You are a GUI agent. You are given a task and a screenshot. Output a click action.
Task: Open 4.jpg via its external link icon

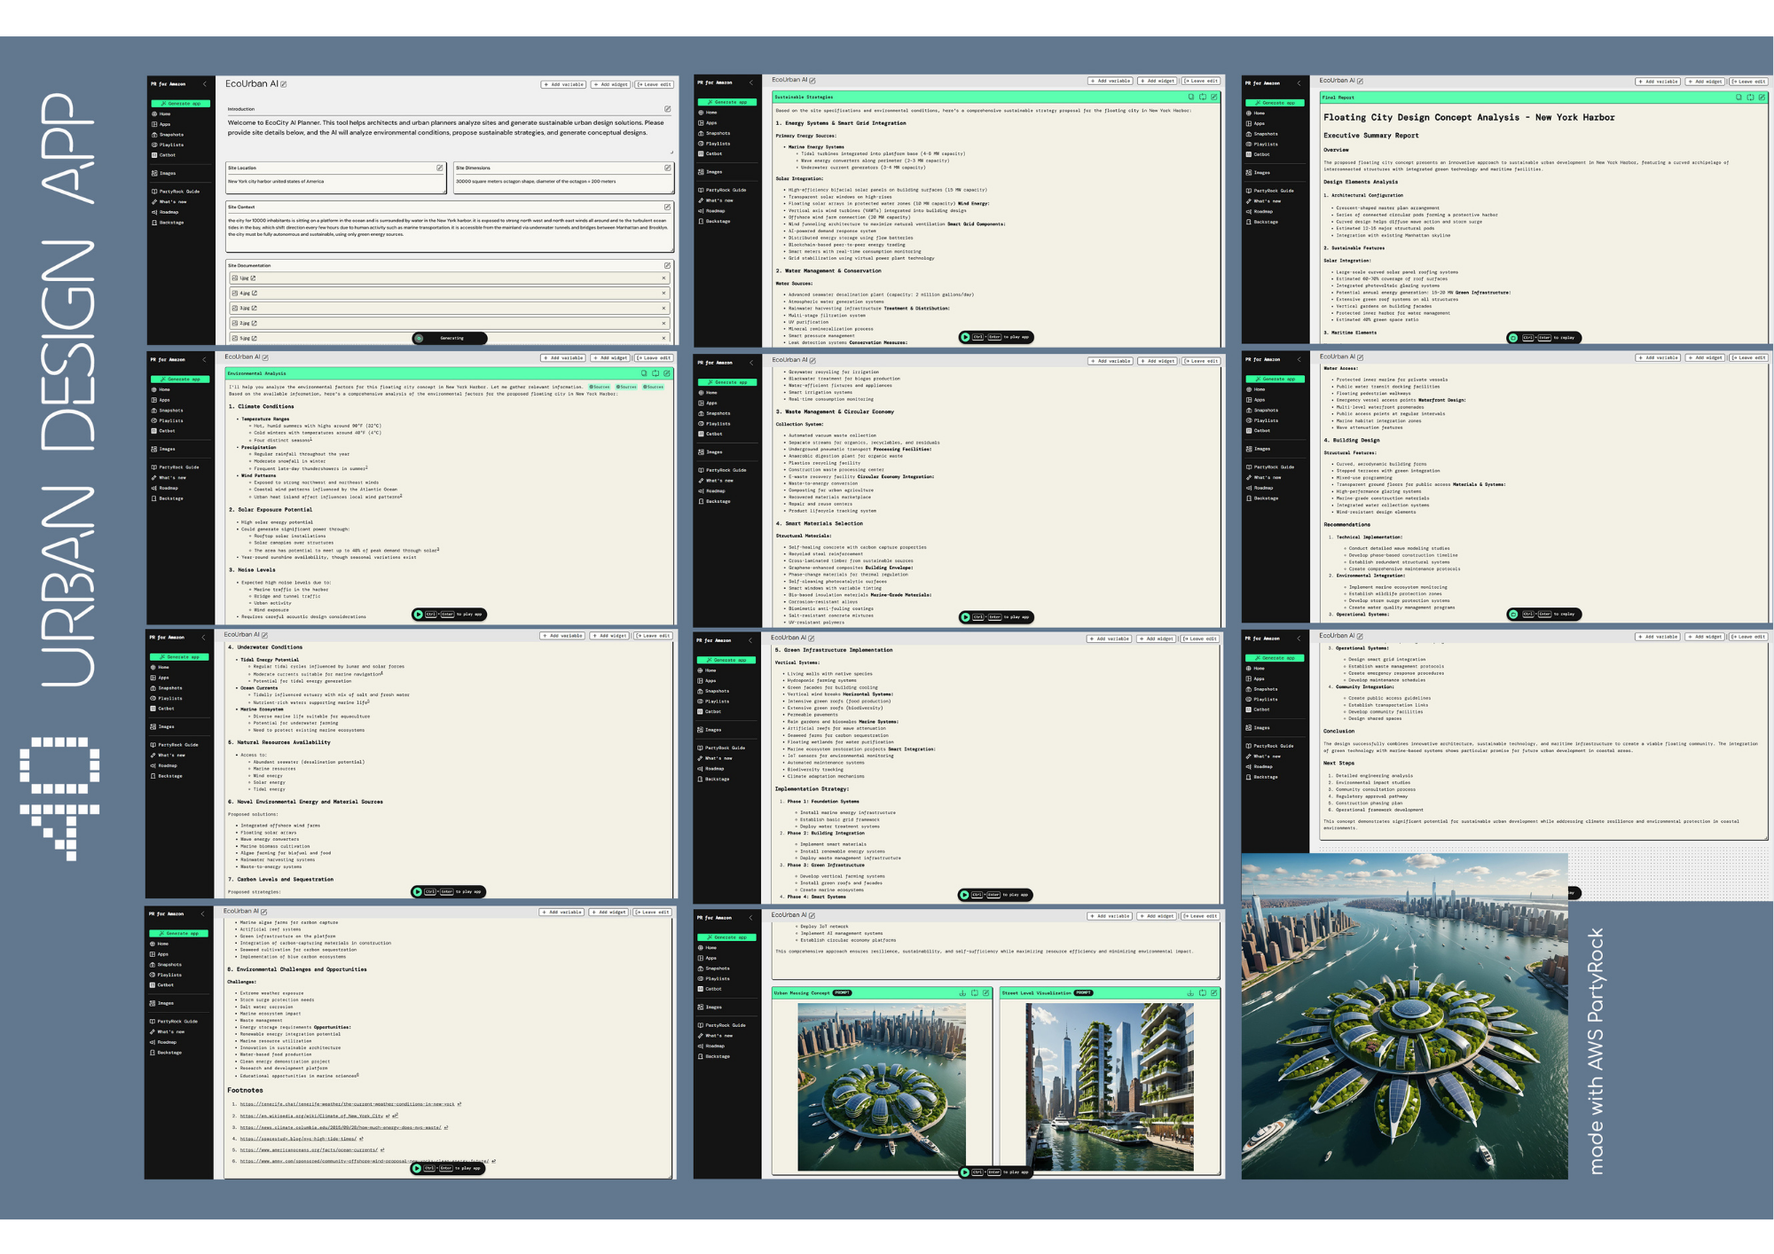coord(255,294)
